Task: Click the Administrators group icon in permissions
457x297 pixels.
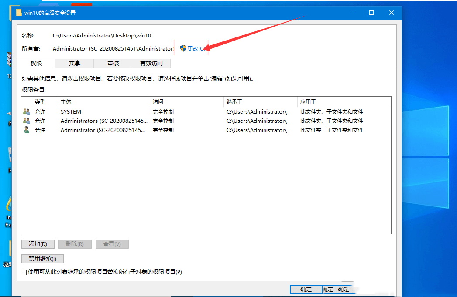Action: (x=26, y=121)
